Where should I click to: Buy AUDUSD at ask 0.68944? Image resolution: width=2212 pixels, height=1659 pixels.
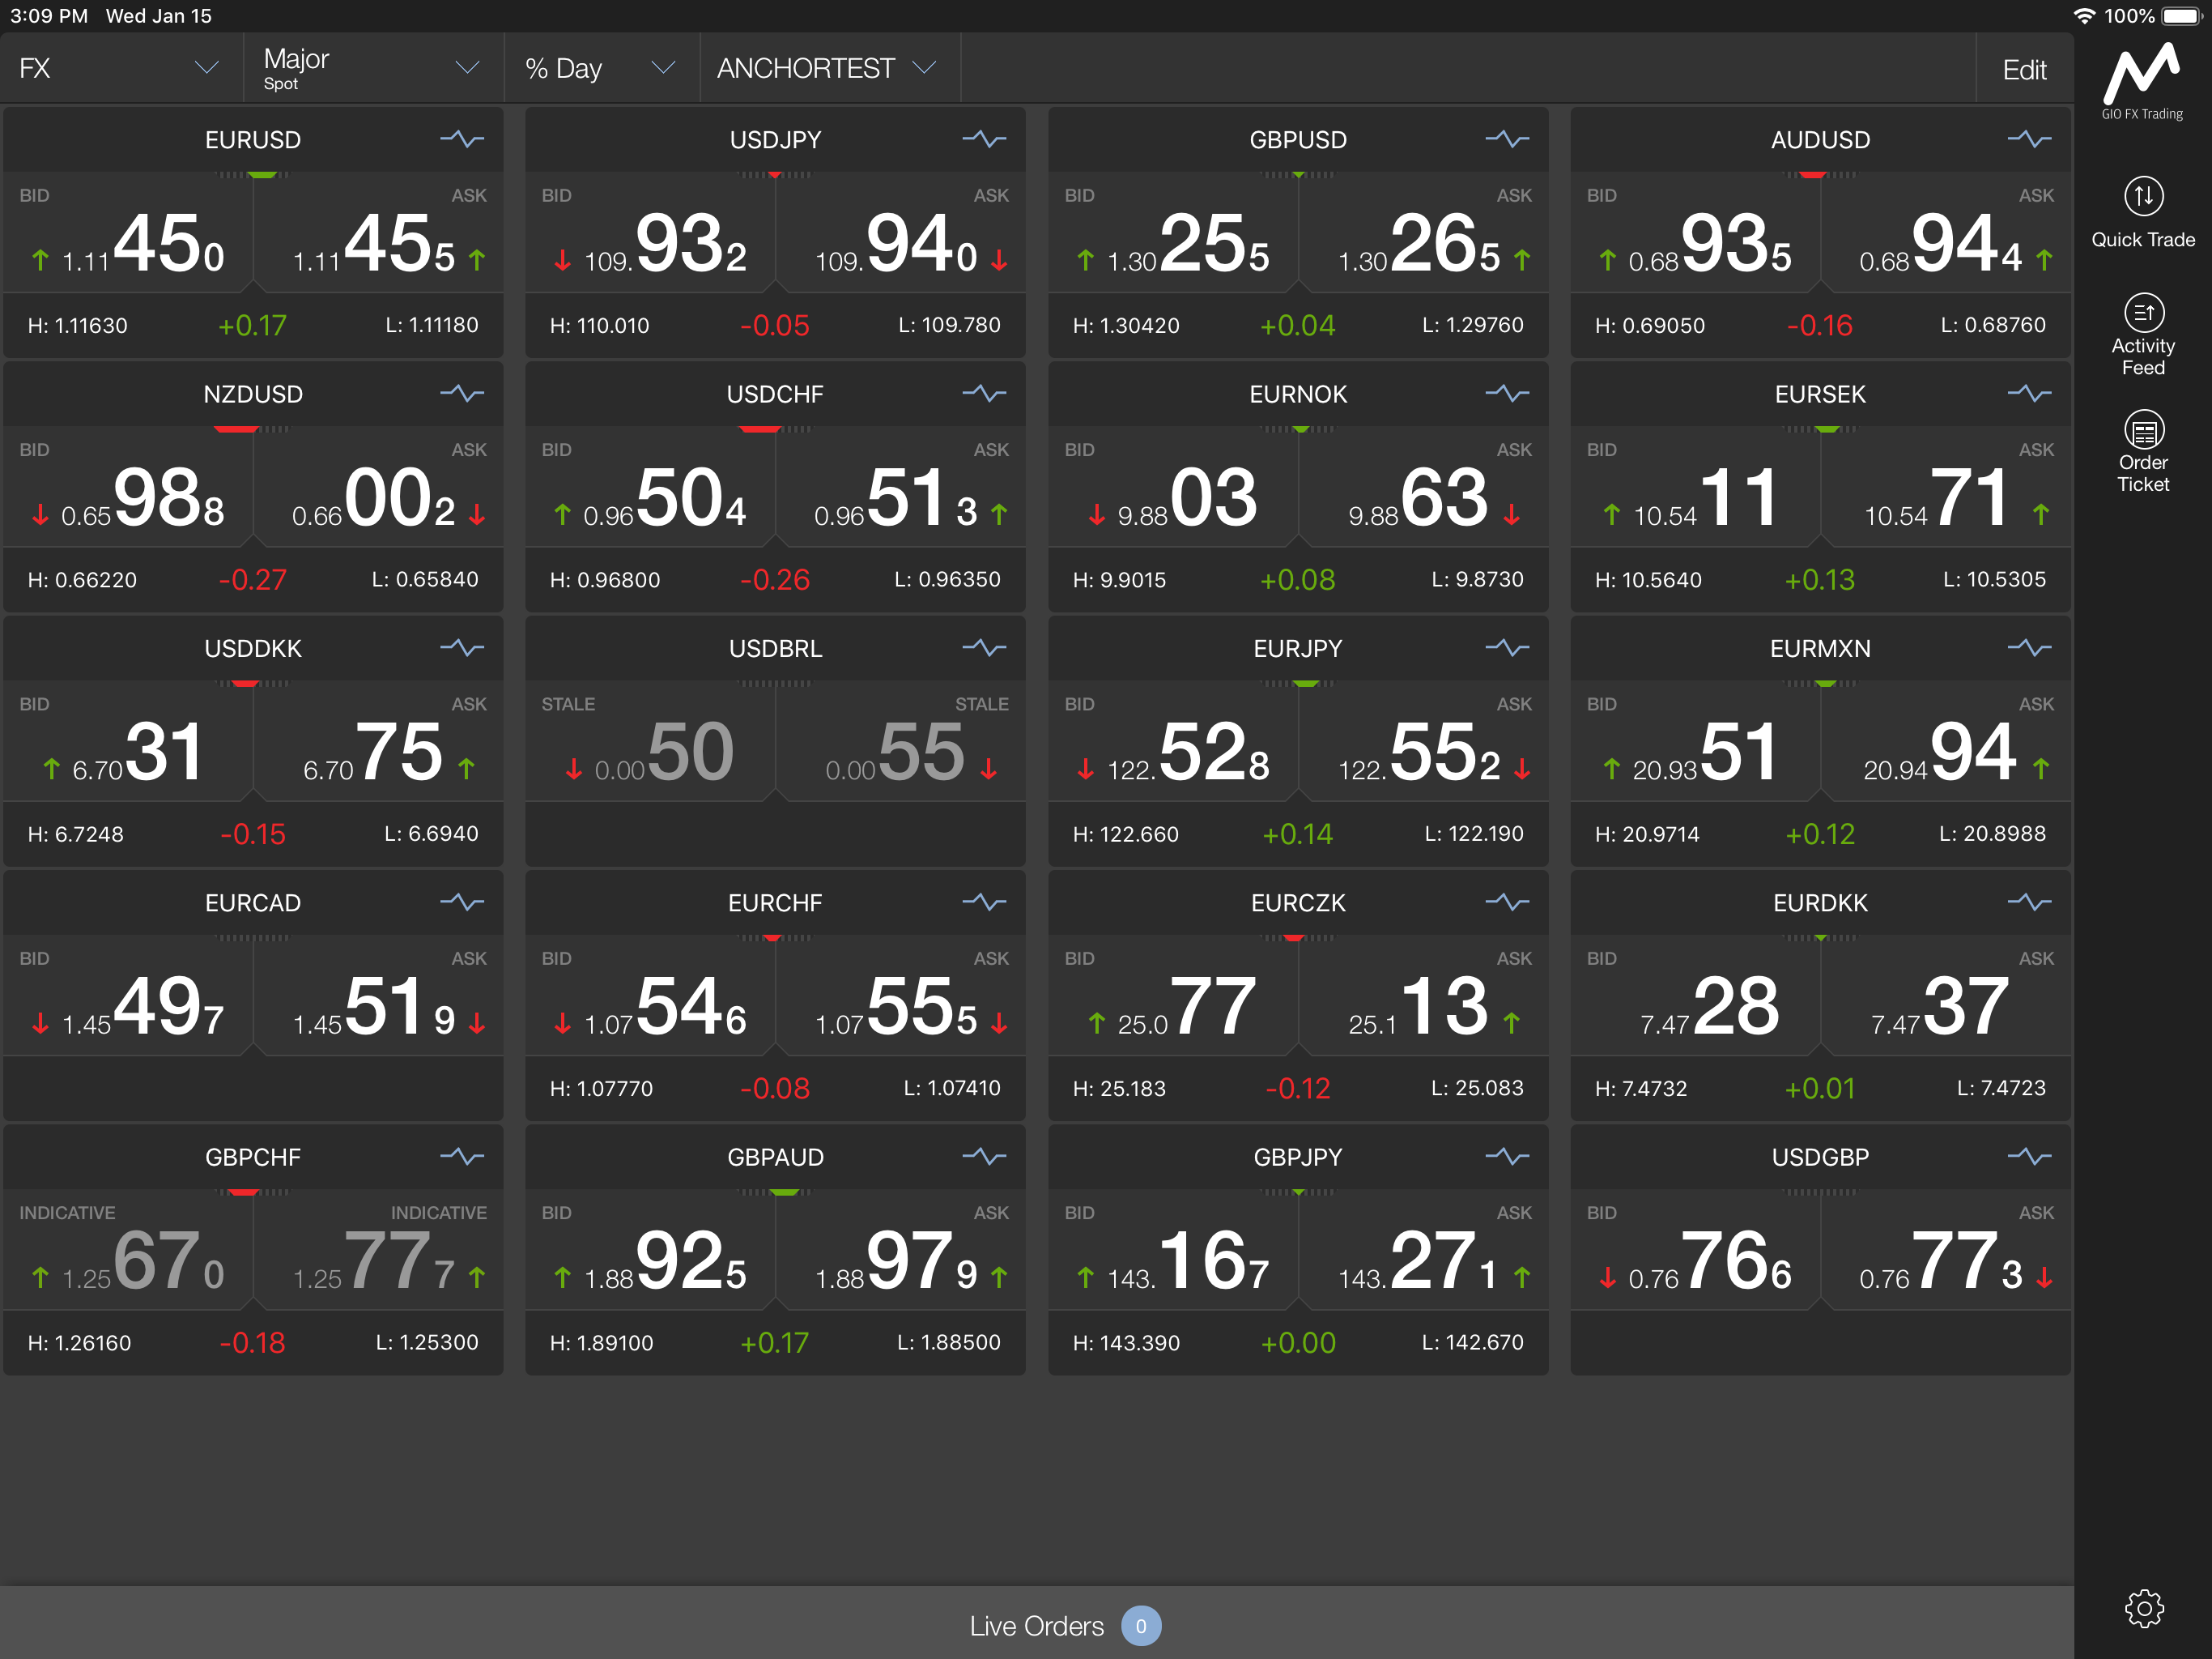tap(1945, 232)
